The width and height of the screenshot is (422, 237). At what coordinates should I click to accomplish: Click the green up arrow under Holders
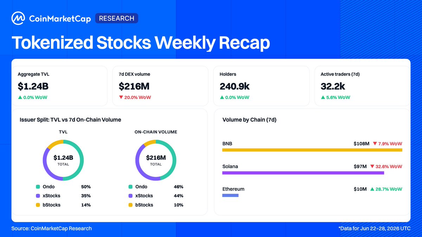222,97
